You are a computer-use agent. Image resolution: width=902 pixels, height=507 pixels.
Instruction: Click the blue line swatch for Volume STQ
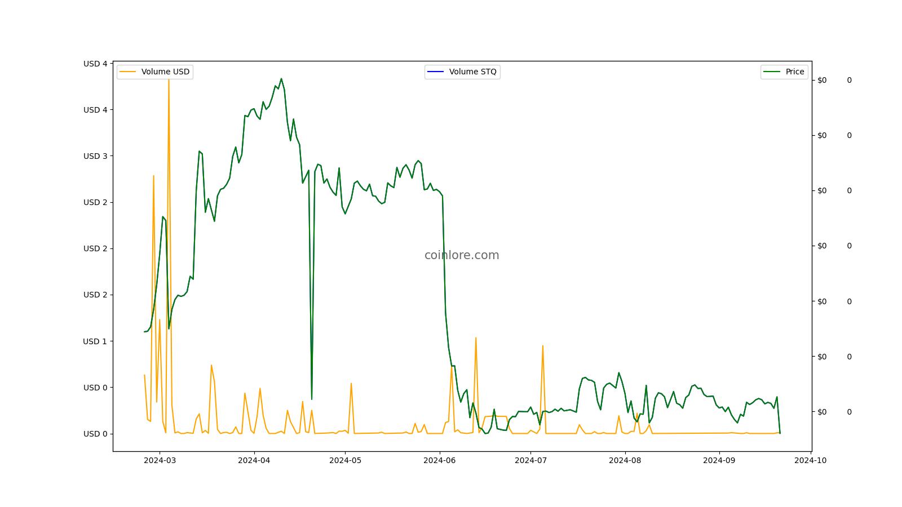(x=436, y=72)
